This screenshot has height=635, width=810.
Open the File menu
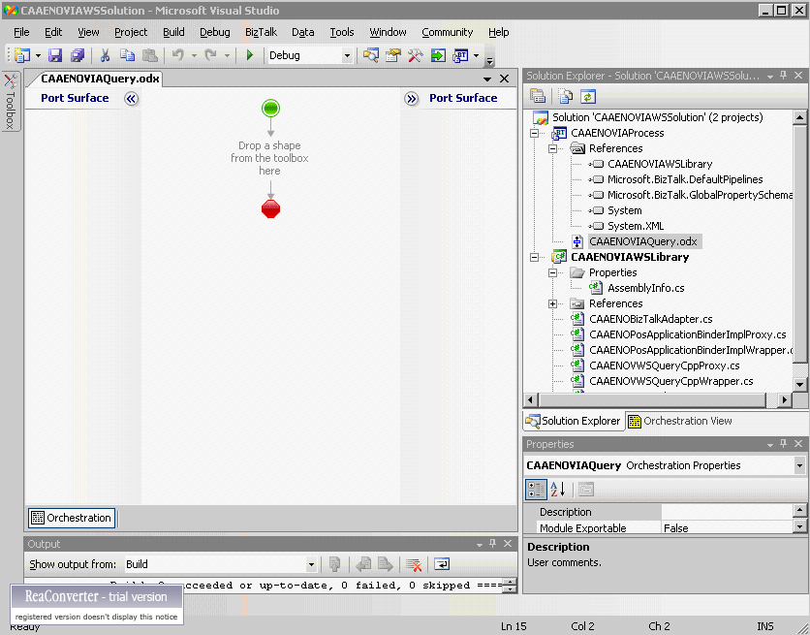pos(21,32)
